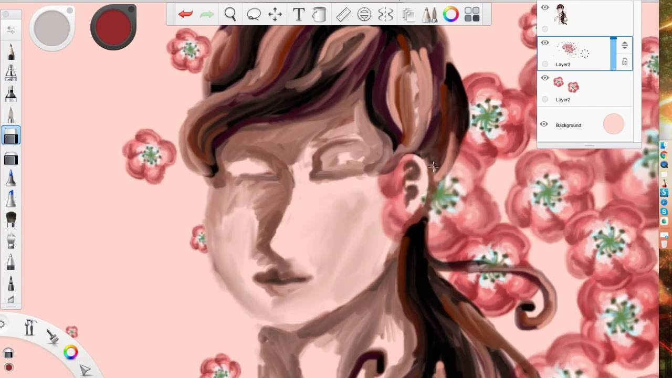Open Chrome in the Dock
The height and width of the screenshot is (378, 672).
point(664,155)
